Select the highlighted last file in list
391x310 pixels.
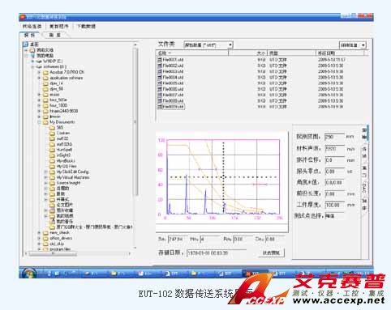(171, 107)
